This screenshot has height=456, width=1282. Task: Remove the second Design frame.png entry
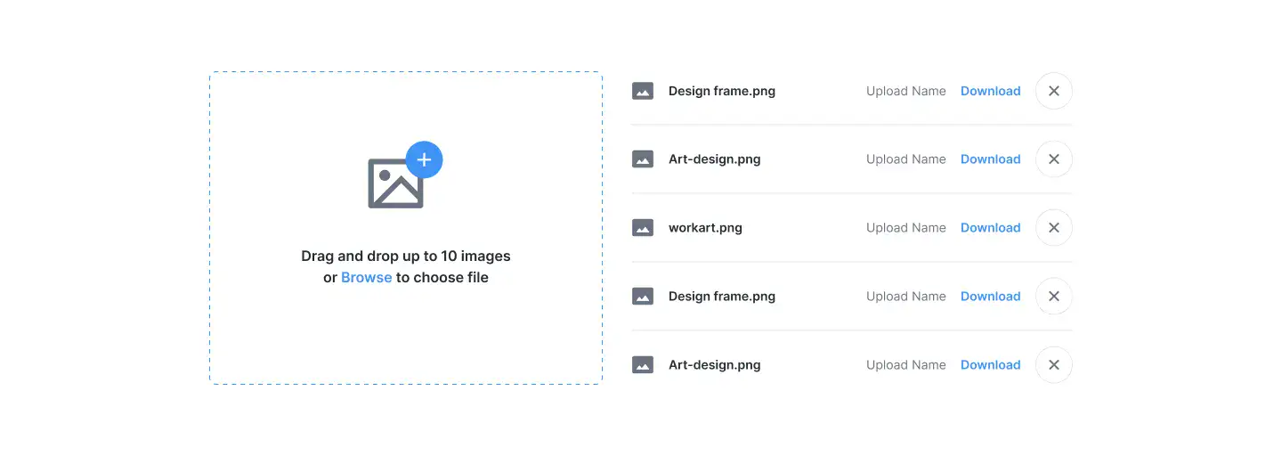click(x=1054, y=297)
